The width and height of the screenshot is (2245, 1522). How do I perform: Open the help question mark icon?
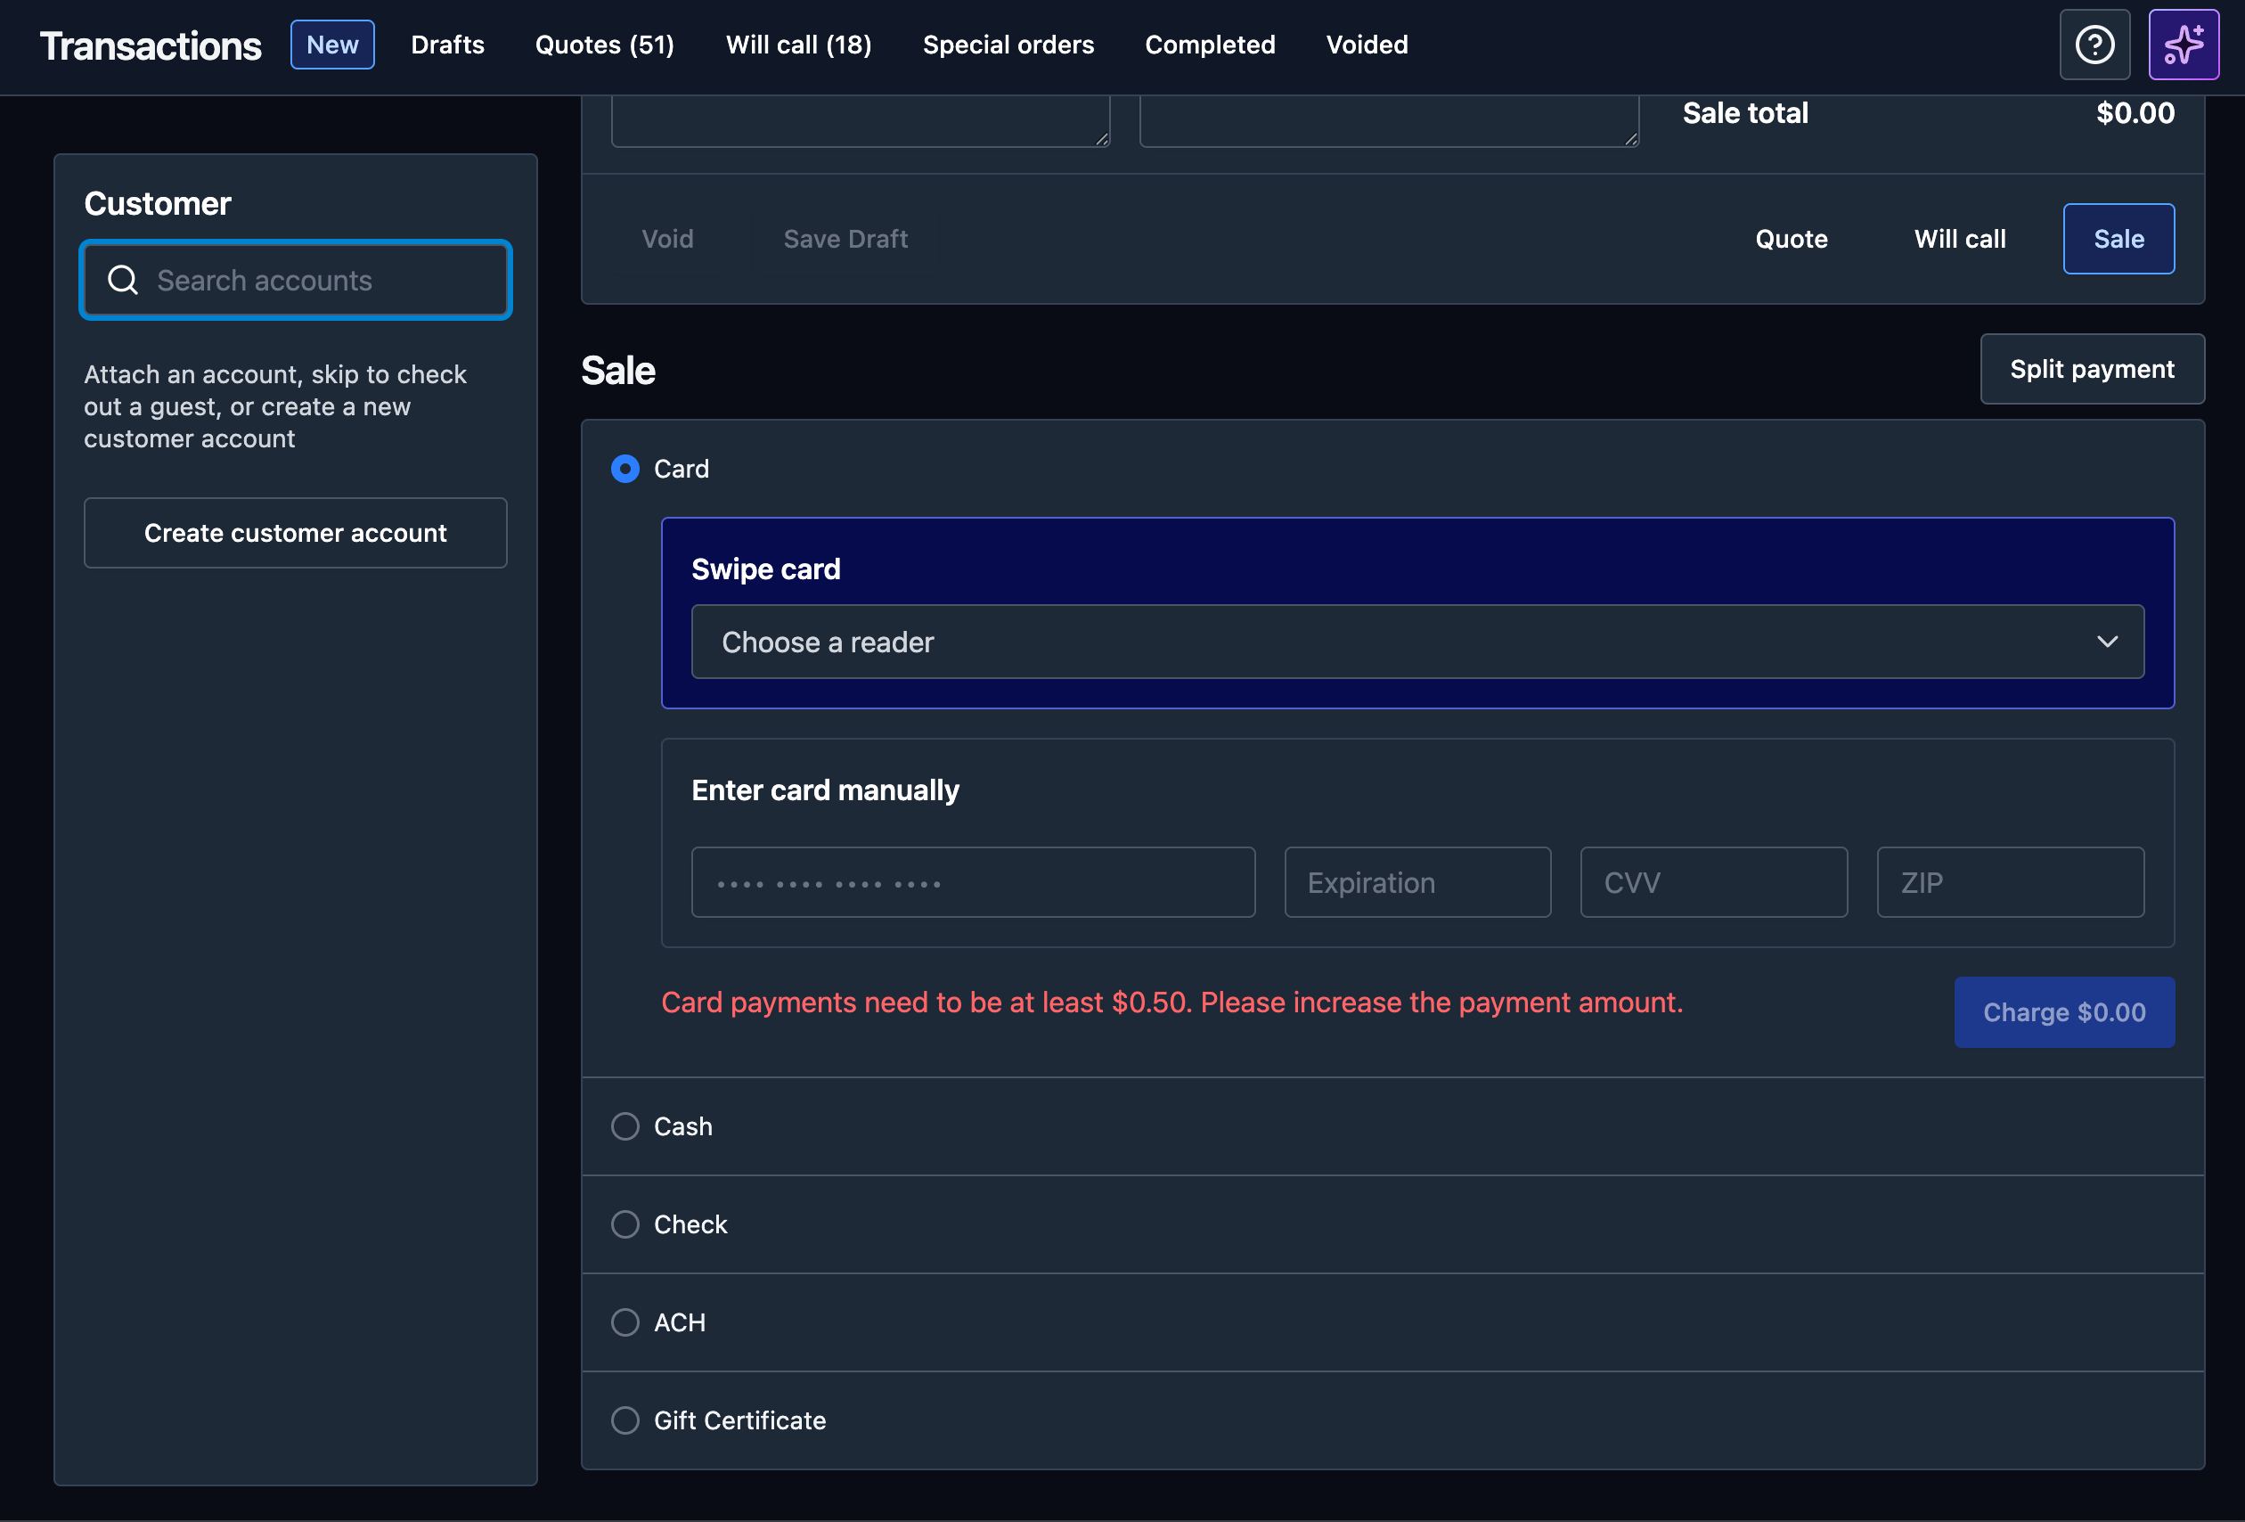[x=2094, y=45]
